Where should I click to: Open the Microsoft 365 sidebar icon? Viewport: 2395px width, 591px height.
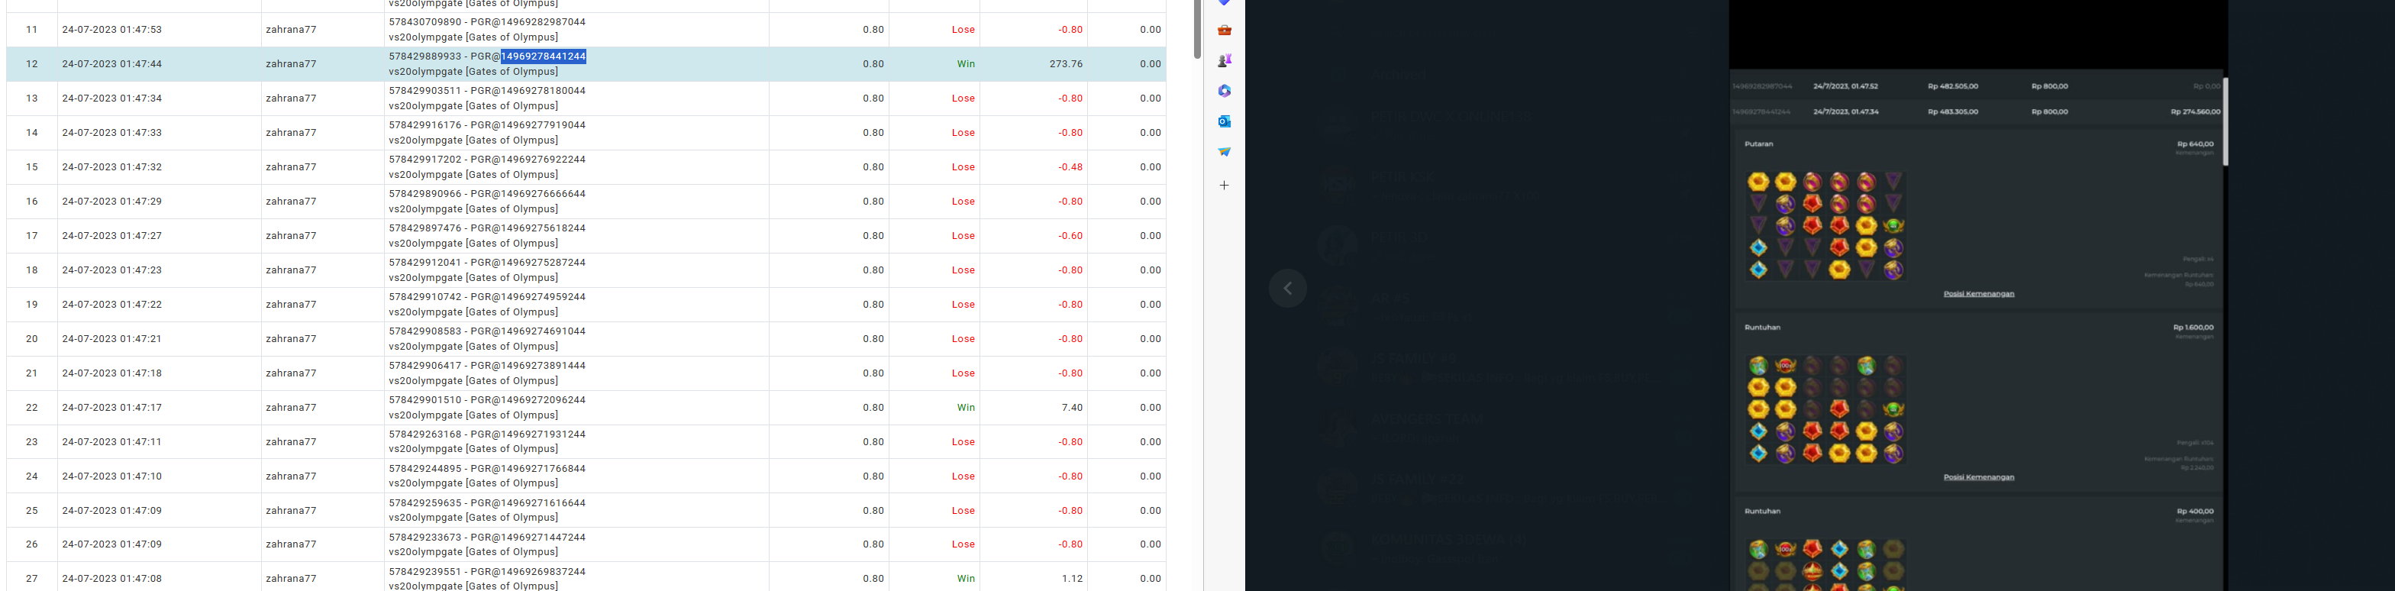pos(1225,91)
